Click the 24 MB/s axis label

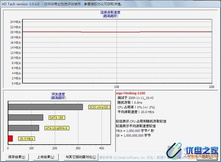15,22
